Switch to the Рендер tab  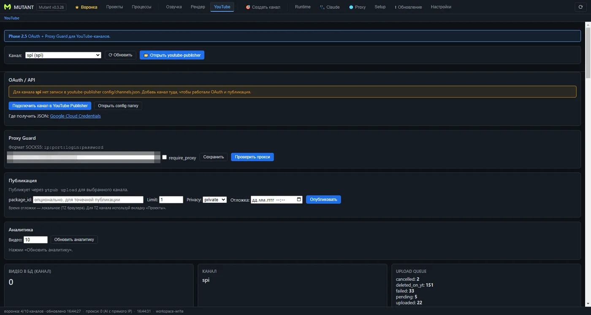[x=198, y=7]
